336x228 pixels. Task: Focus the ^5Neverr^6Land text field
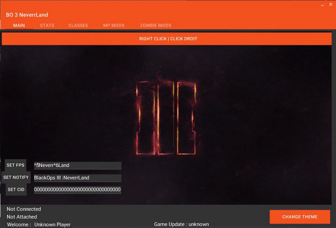pos(78,165)
